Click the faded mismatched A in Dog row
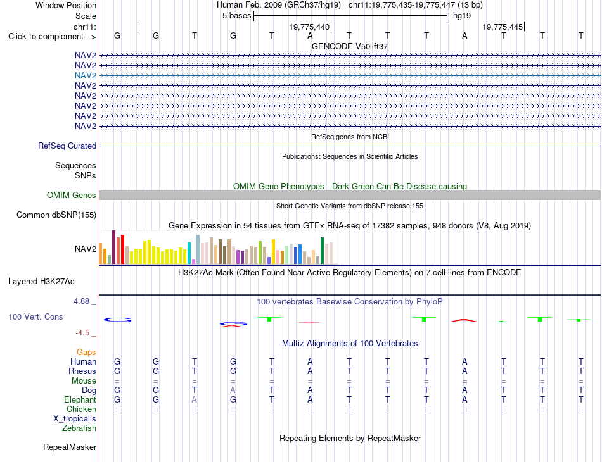 [233, 390]
